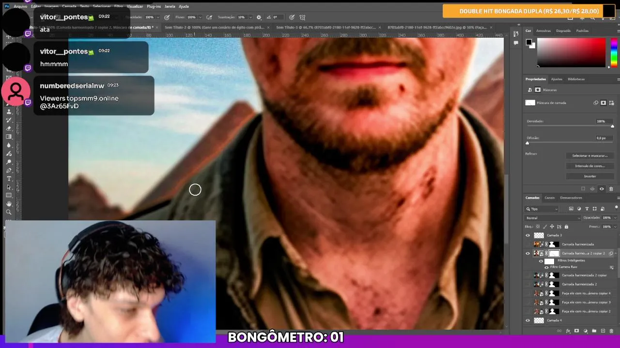Select the Dodge tool
620x348 pixels.
(x=8, y=162)
